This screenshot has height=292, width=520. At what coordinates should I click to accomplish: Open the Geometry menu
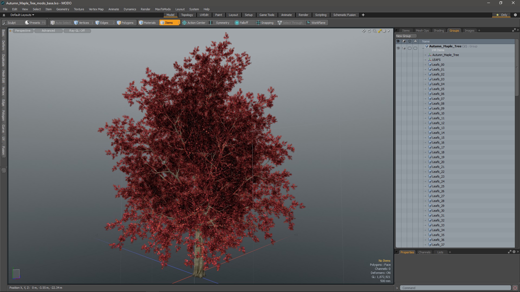click(63, 9)
